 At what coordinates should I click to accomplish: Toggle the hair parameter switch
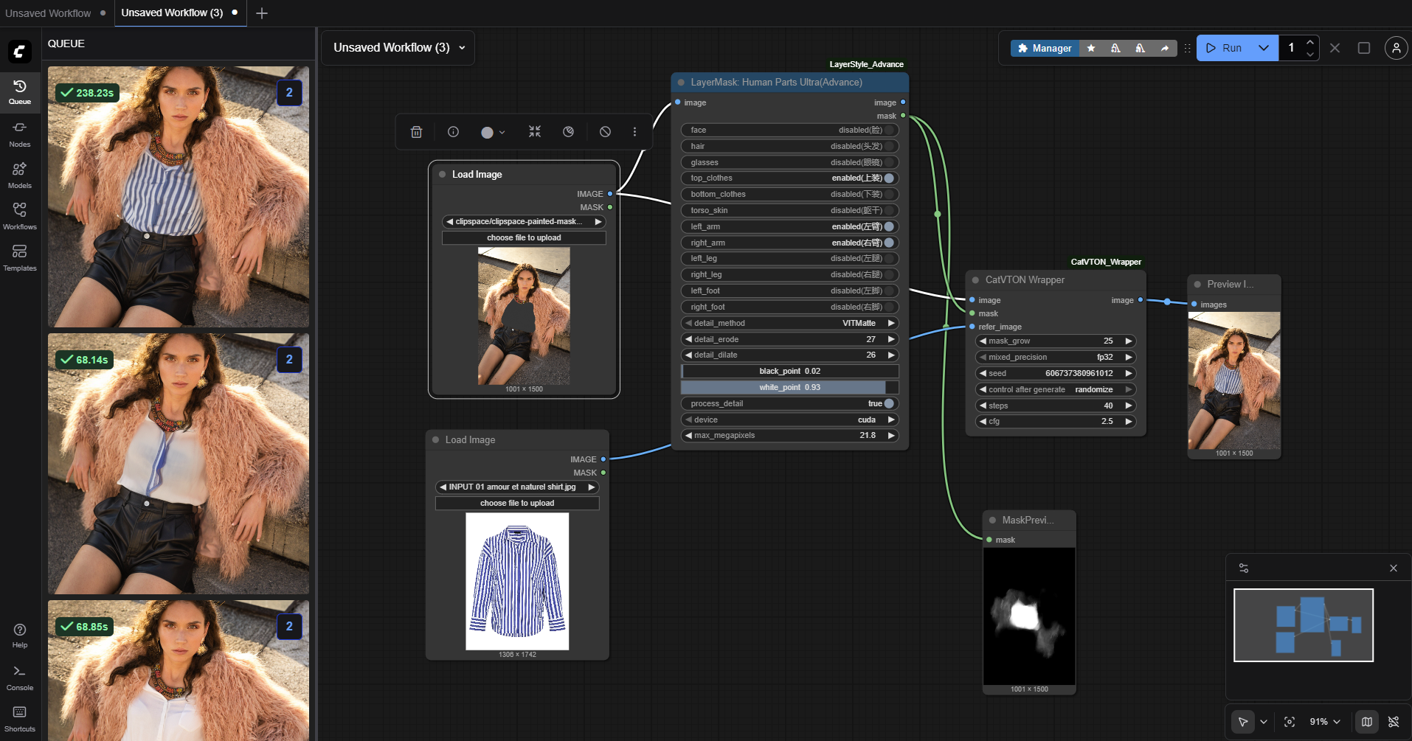tap(890, 146)
